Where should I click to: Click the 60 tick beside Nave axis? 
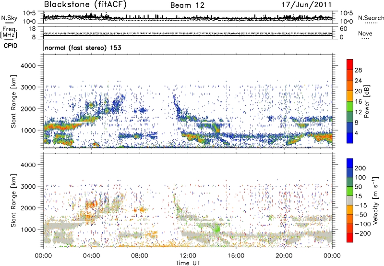pos(343,29)
